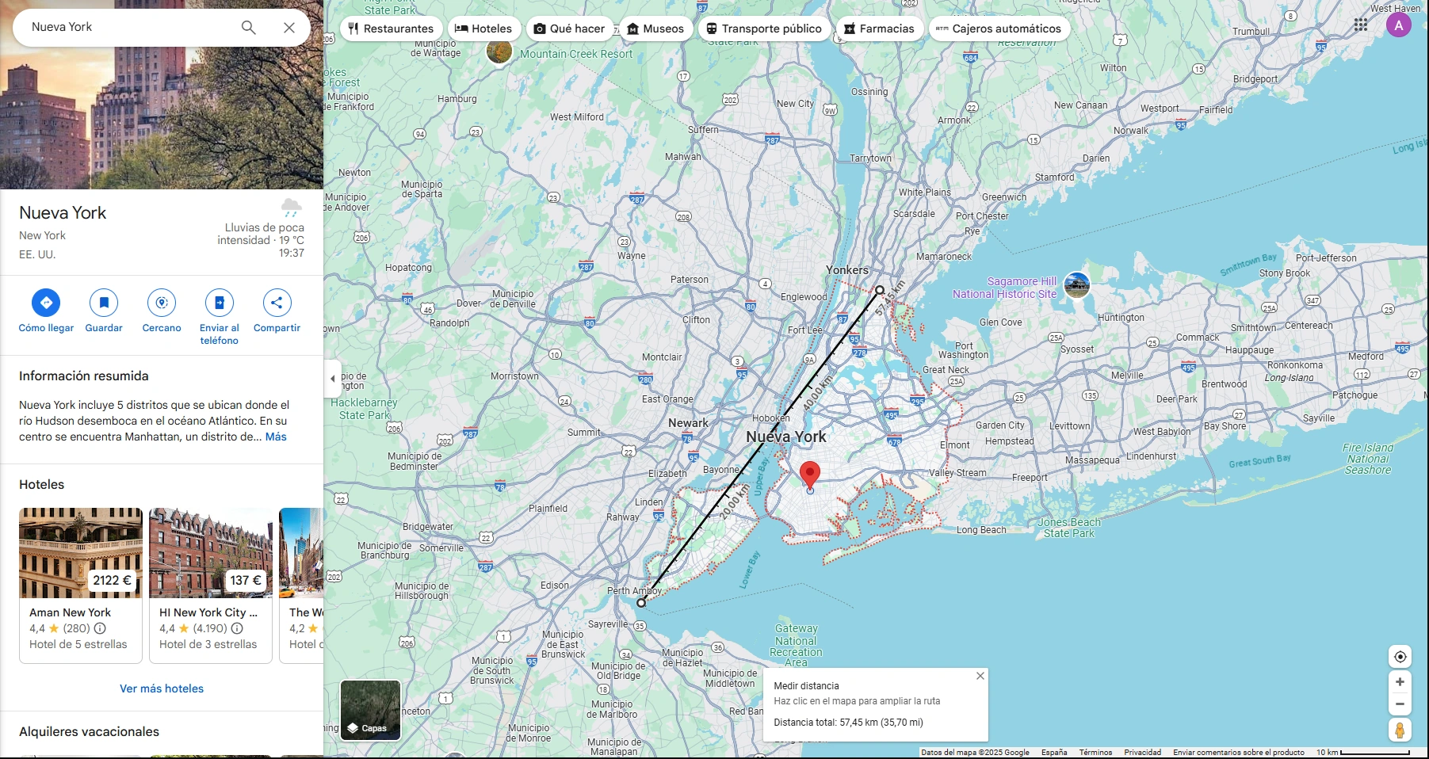The width and height of the screenshot is (1429, 759).
Task: Click the Sagamore Hill National Historic Site photo marker
Action: pyautogui.click(x=1076, y=285)
